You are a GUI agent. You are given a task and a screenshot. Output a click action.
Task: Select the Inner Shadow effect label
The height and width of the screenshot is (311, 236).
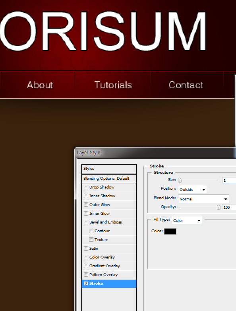(102, 196)
